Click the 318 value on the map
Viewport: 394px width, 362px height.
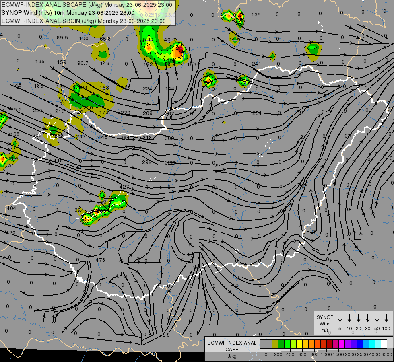point(147,138)
